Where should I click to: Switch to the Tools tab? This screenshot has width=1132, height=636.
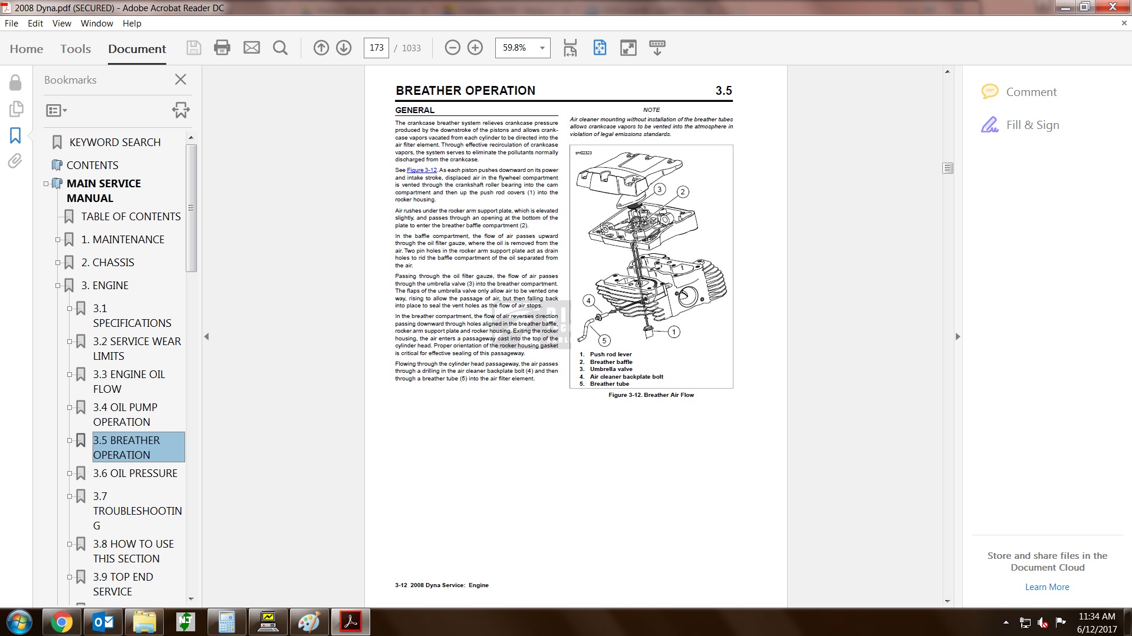75,49
